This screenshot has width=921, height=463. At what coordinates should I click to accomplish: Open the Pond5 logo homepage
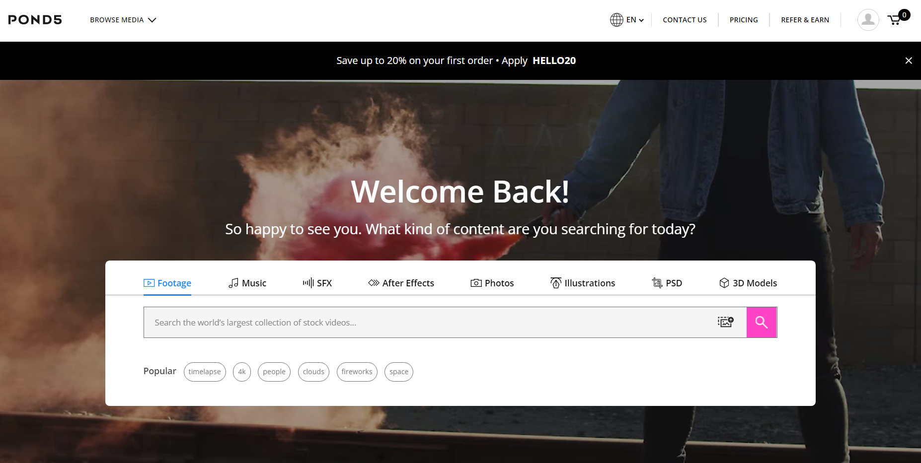pyautogui.click(x=35, y=20)
